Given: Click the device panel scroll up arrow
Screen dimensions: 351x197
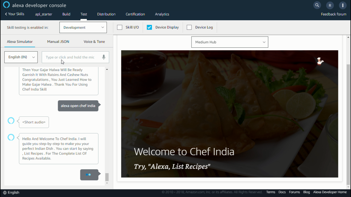Looking at the screenshot, I should pyautogui.click(x=348, y=37).
